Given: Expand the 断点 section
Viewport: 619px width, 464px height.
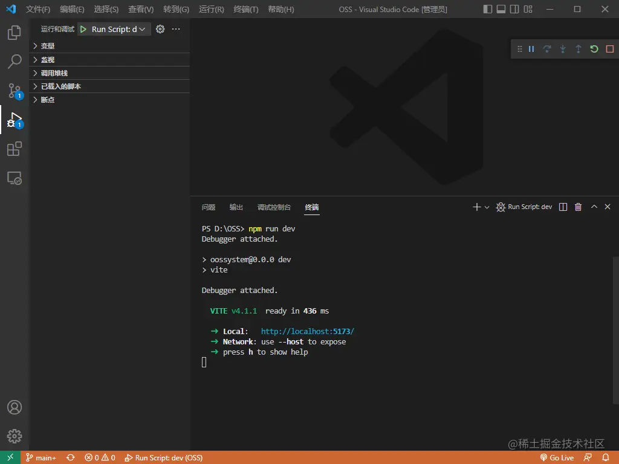Looking at the screenshot, I should click(x=110, y=100).
